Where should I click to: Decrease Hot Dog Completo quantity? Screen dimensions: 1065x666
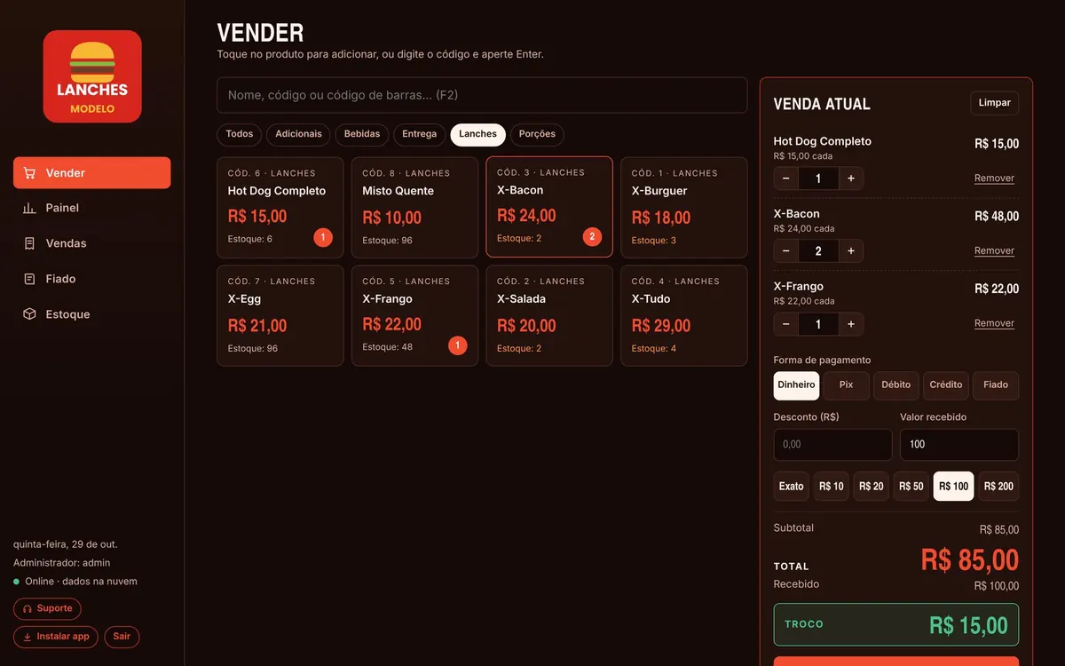[x=786, y=178]
